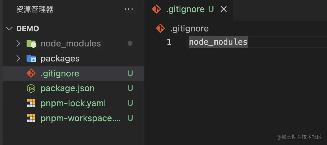Click the package.json Node.js icon
This screenshot has height=145, width=327.
pos(31,88)
